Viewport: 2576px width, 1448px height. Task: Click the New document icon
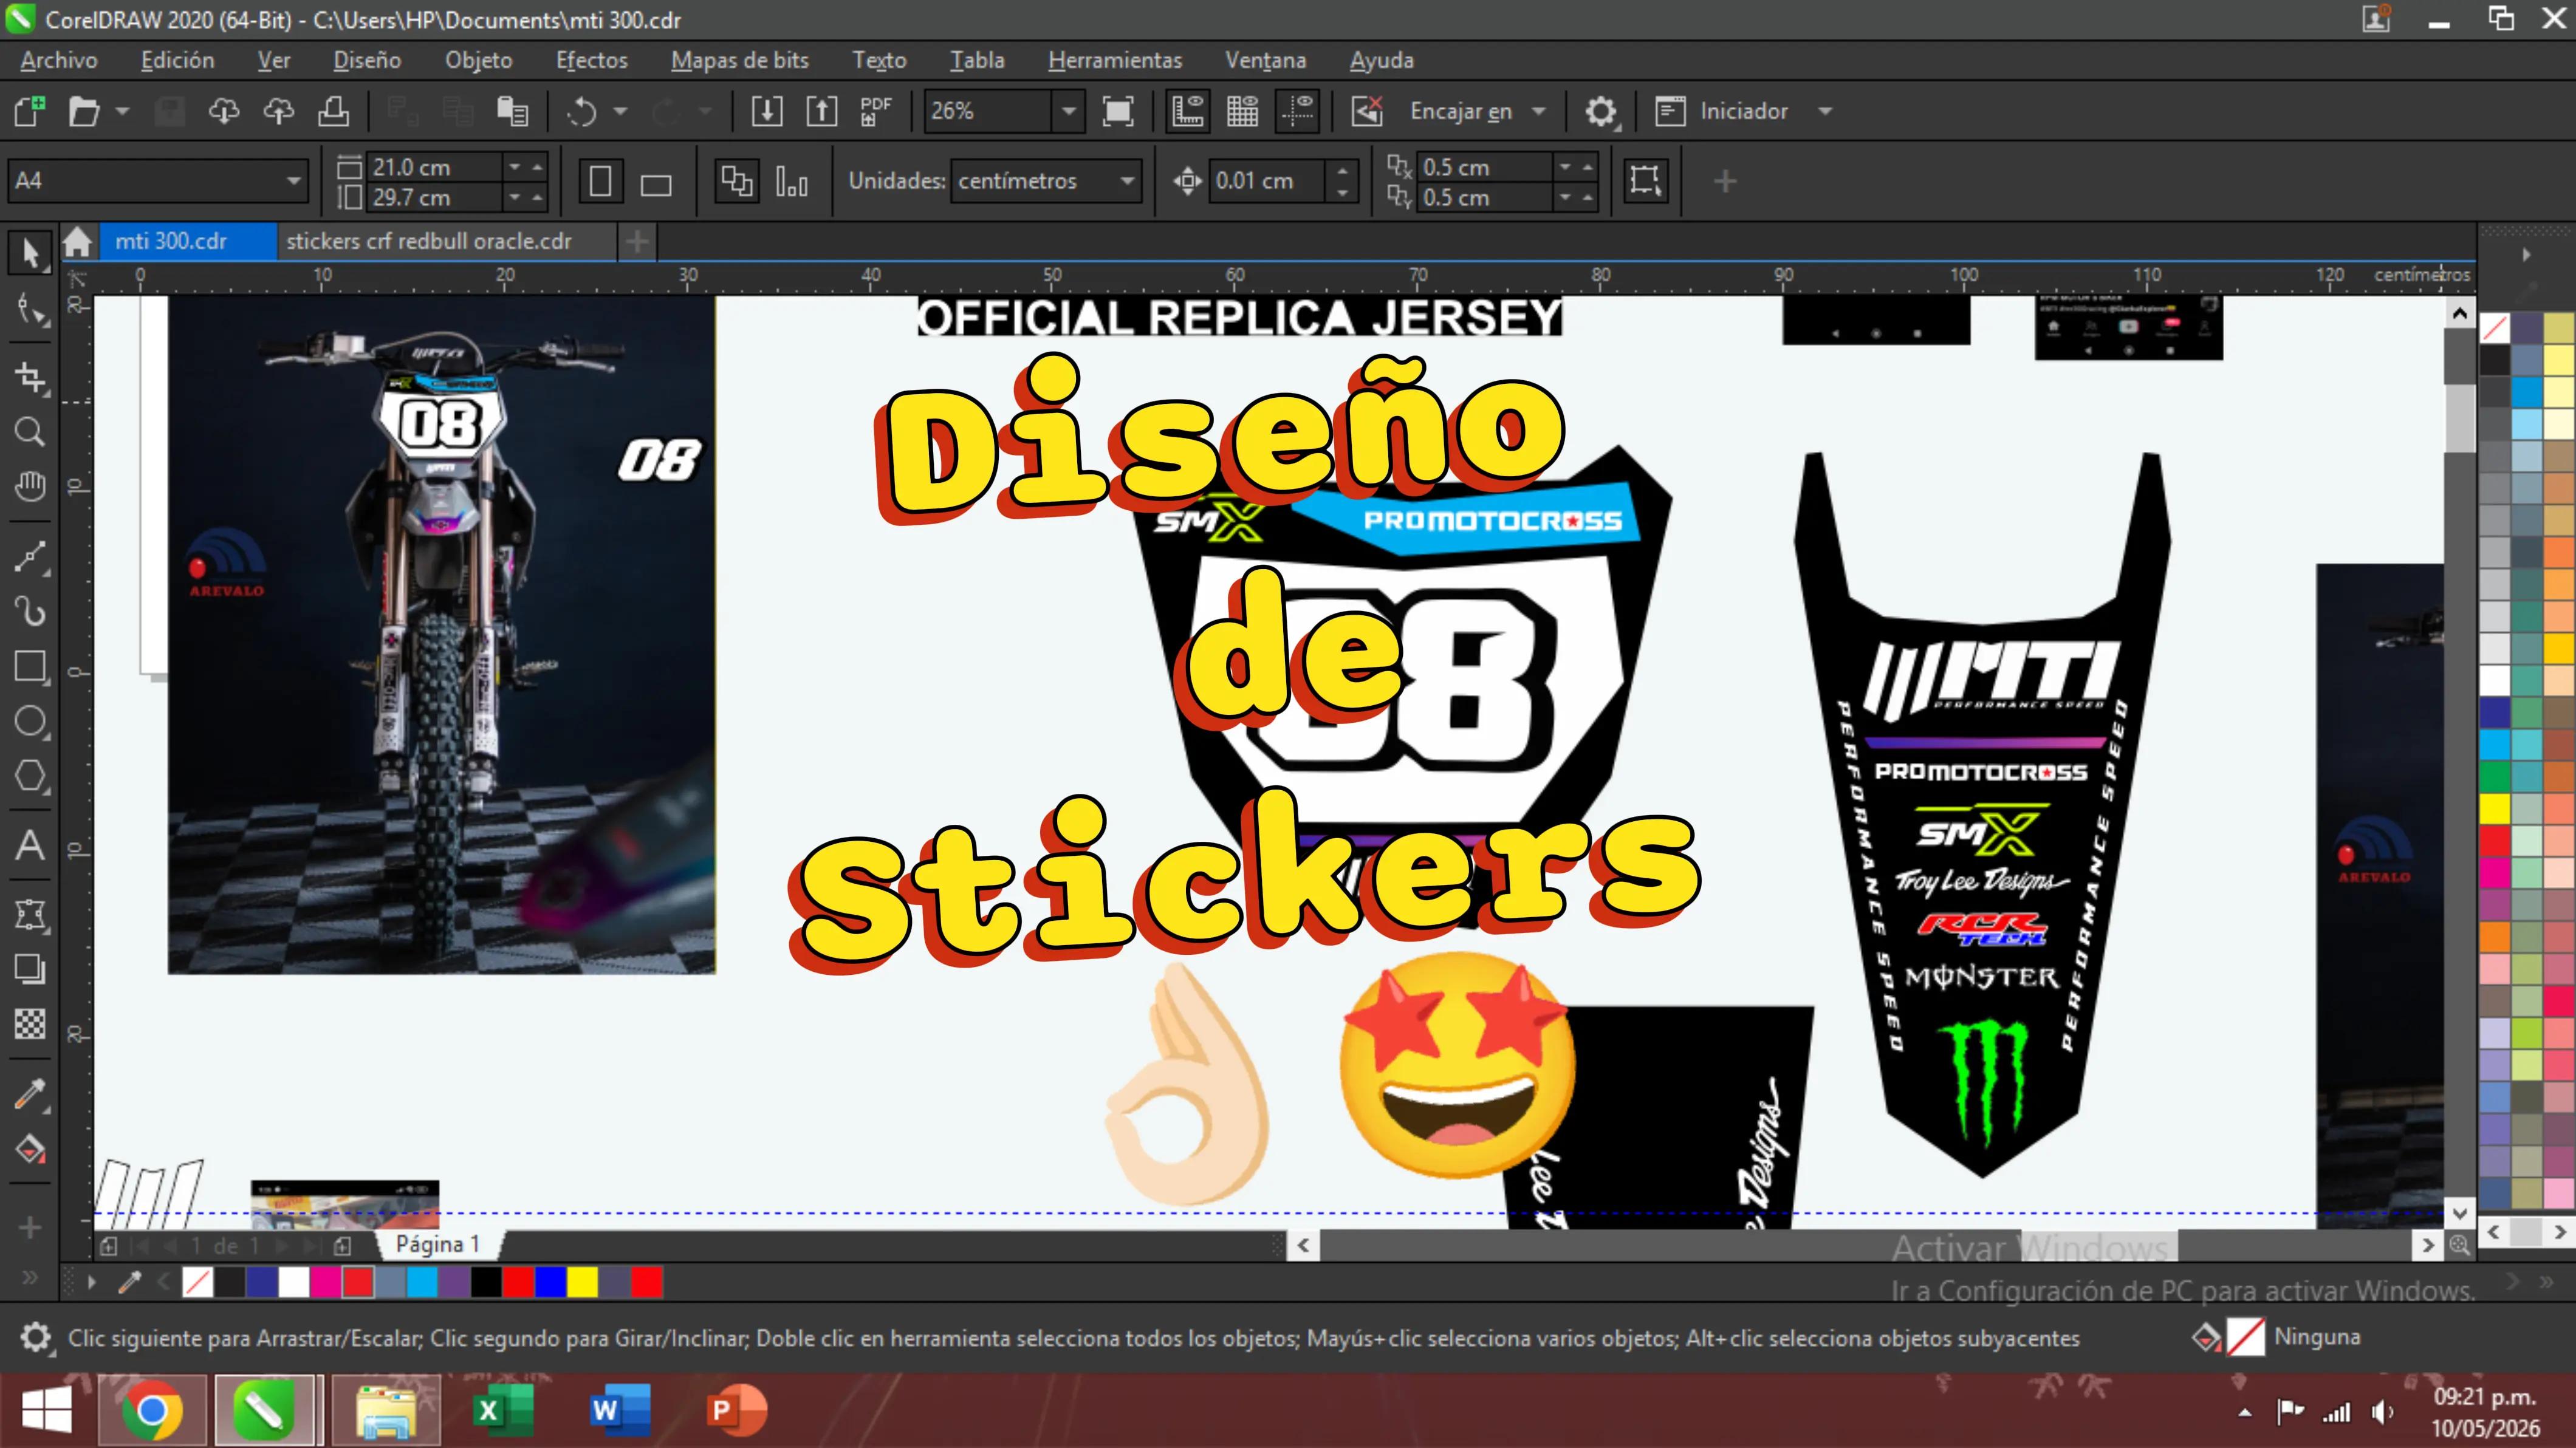pos(30,111)
